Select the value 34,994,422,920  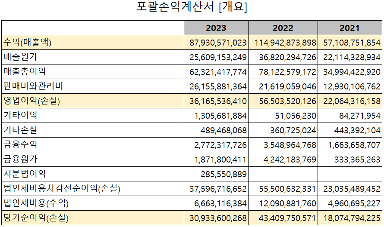[x=352, y=72]
